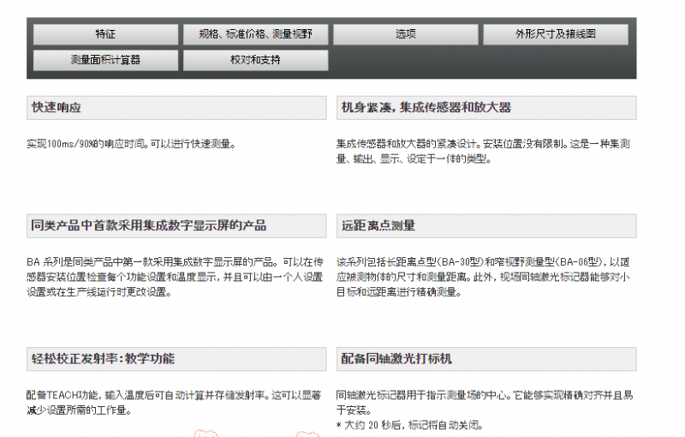Launch the 测量面积计算器 page
Screen dimensions: 685x437
coord(105,60)
